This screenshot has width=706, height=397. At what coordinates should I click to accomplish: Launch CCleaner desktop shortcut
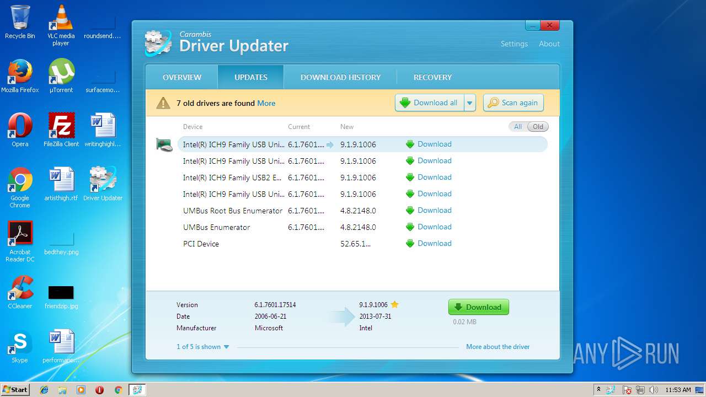pos(20,292)
